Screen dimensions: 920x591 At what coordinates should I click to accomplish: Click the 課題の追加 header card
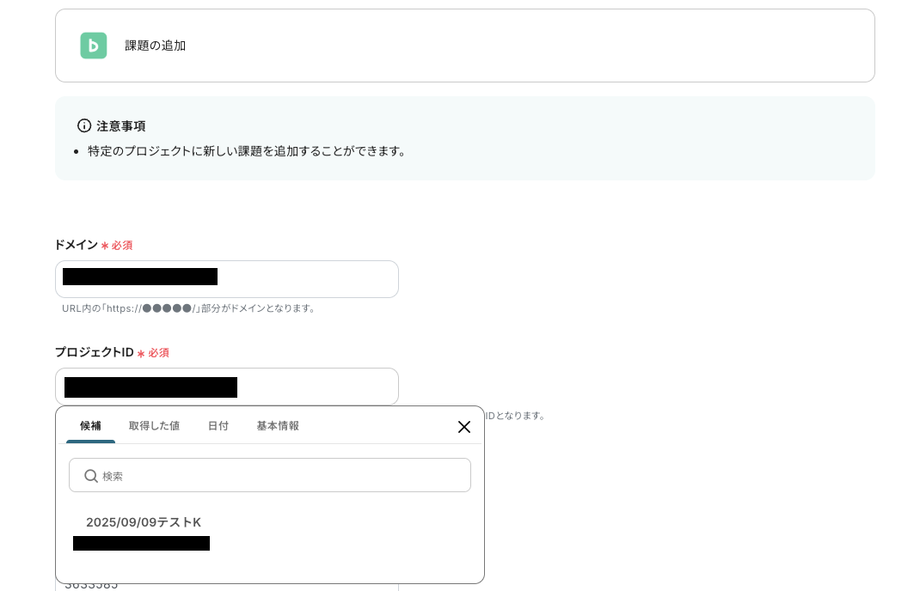tap(465, 46)
